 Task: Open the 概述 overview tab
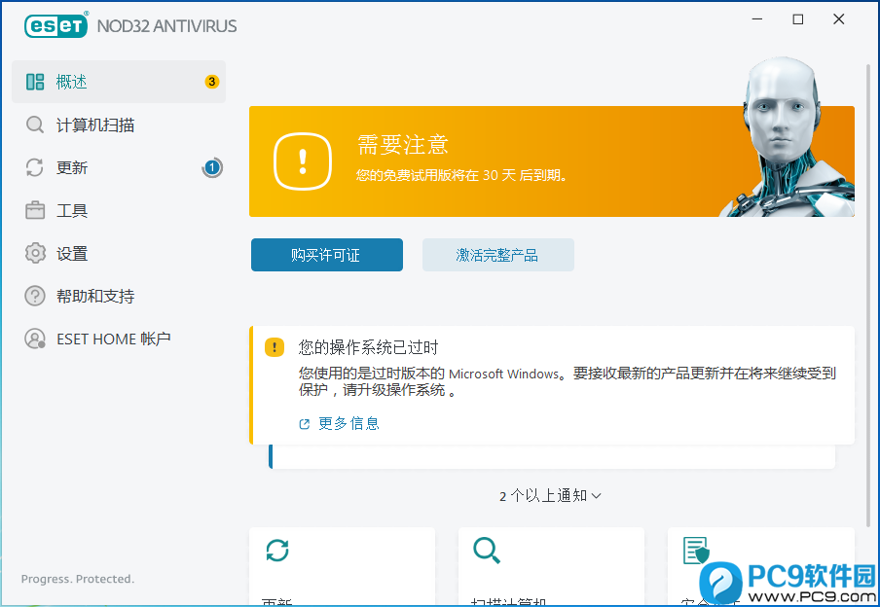pyautogui.click(x=119, y=82)
